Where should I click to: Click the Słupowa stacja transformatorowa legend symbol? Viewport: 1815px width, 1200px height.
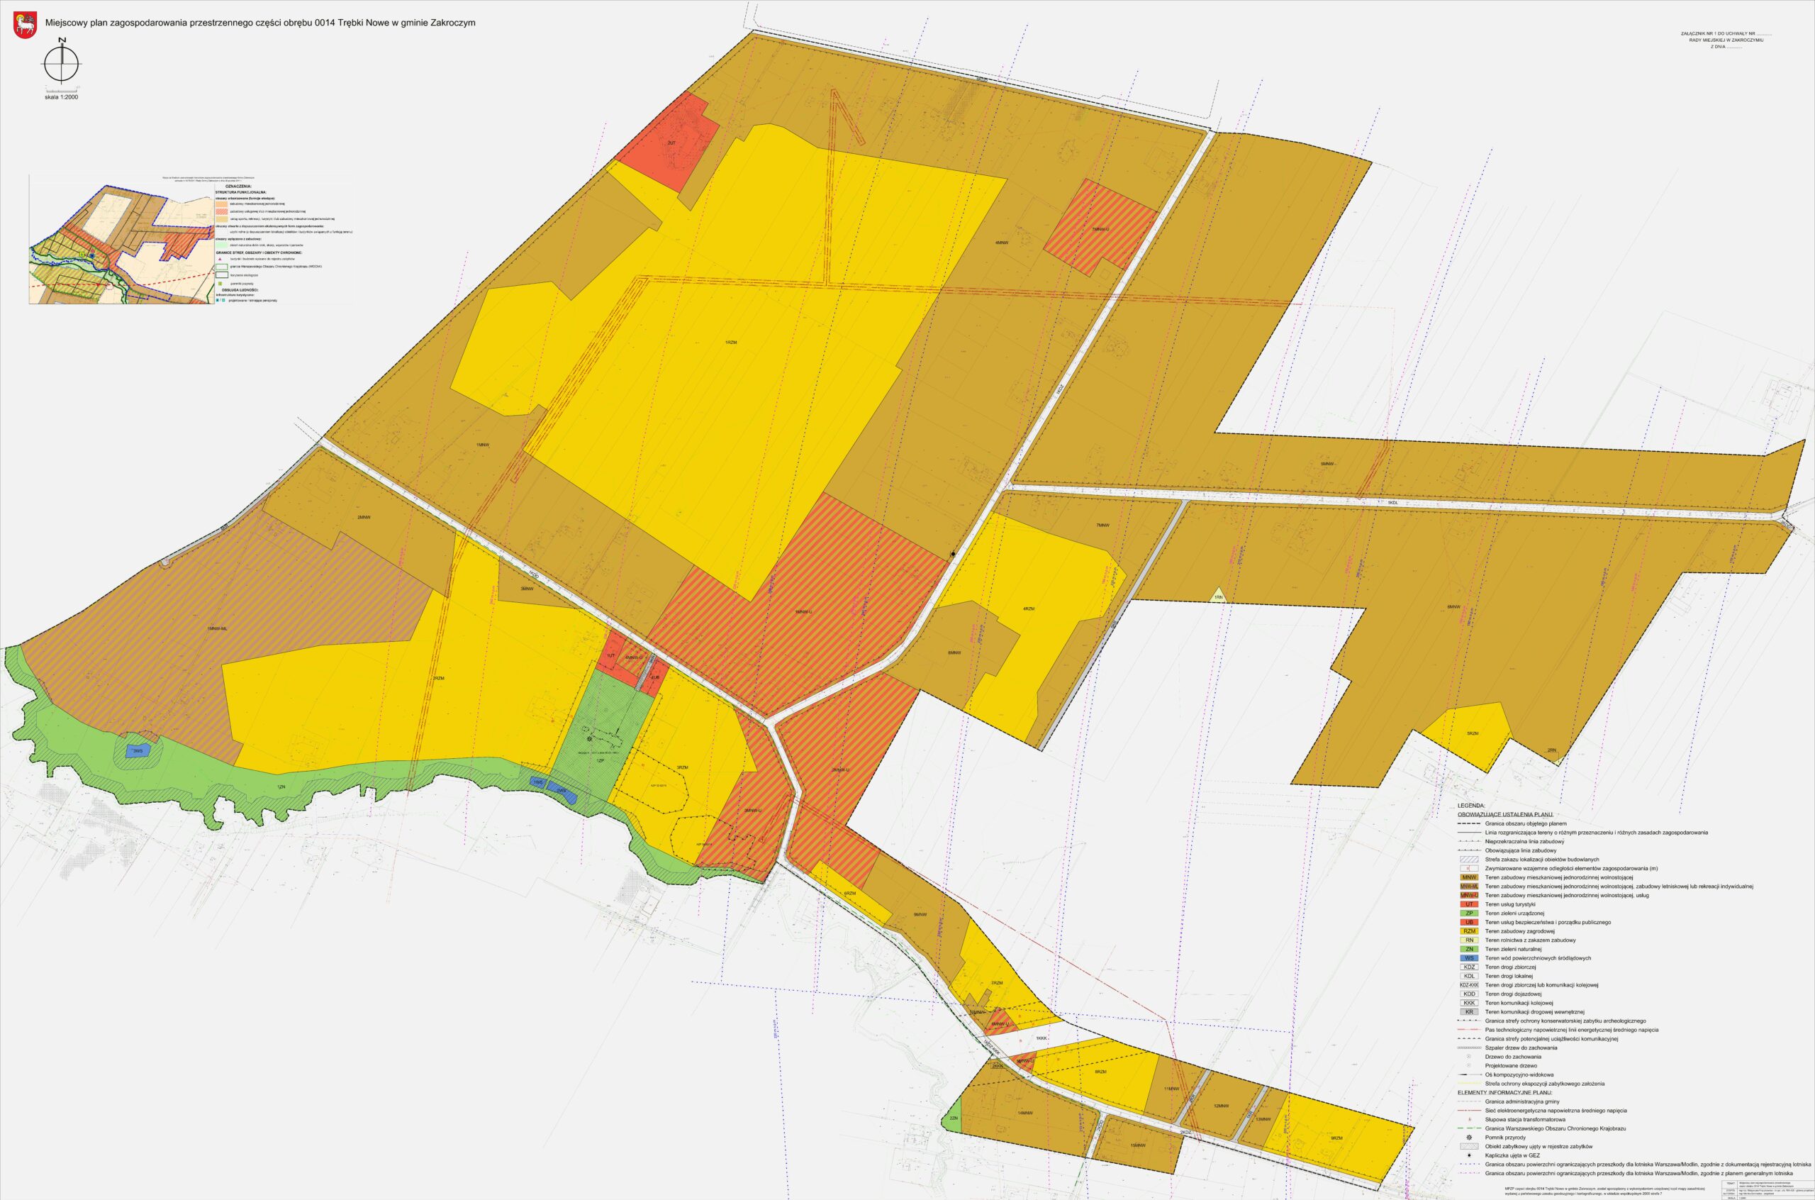[x=1468, y=1120]
